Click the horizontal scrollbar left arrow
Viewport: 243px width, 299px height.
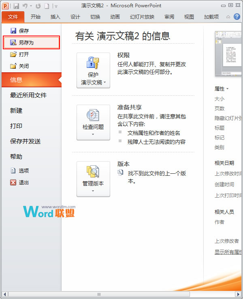pyautogui.click(x=5, y=294)
